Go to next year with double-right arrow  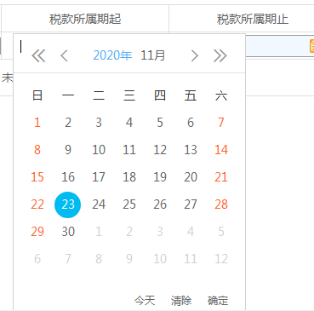(x=220, y=55)
